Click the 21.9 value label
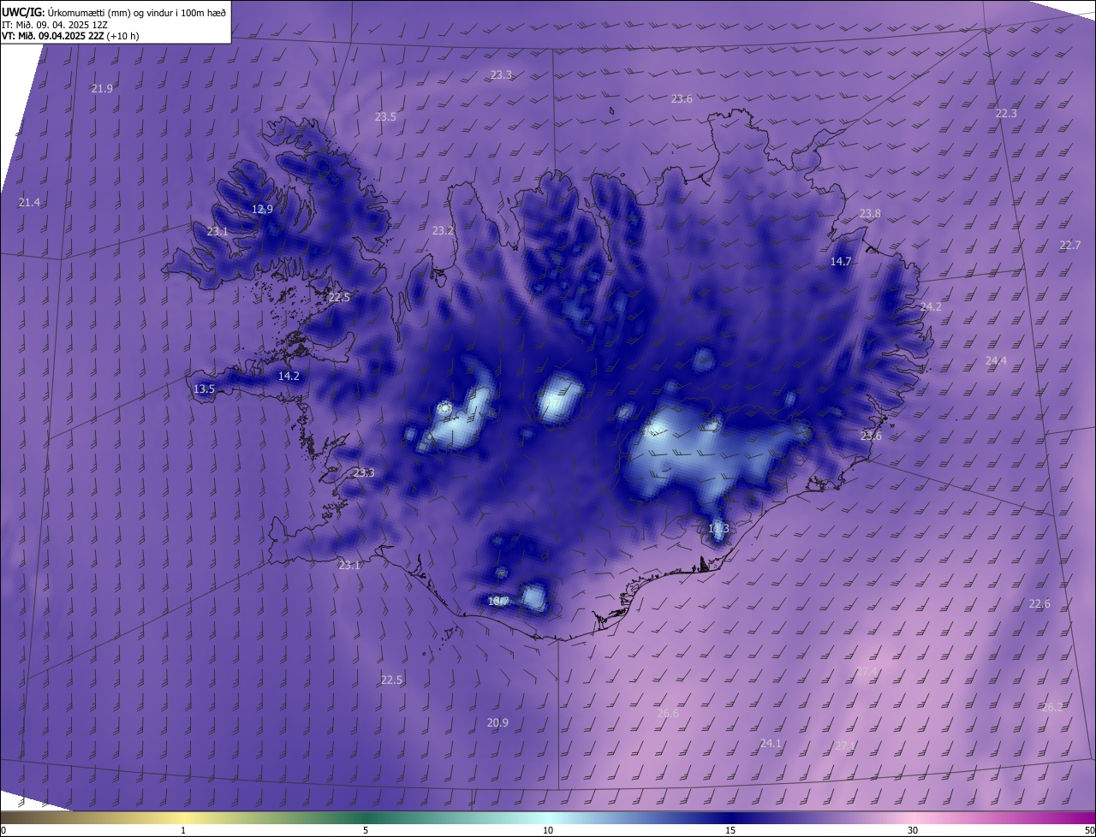 coord(102,89)
